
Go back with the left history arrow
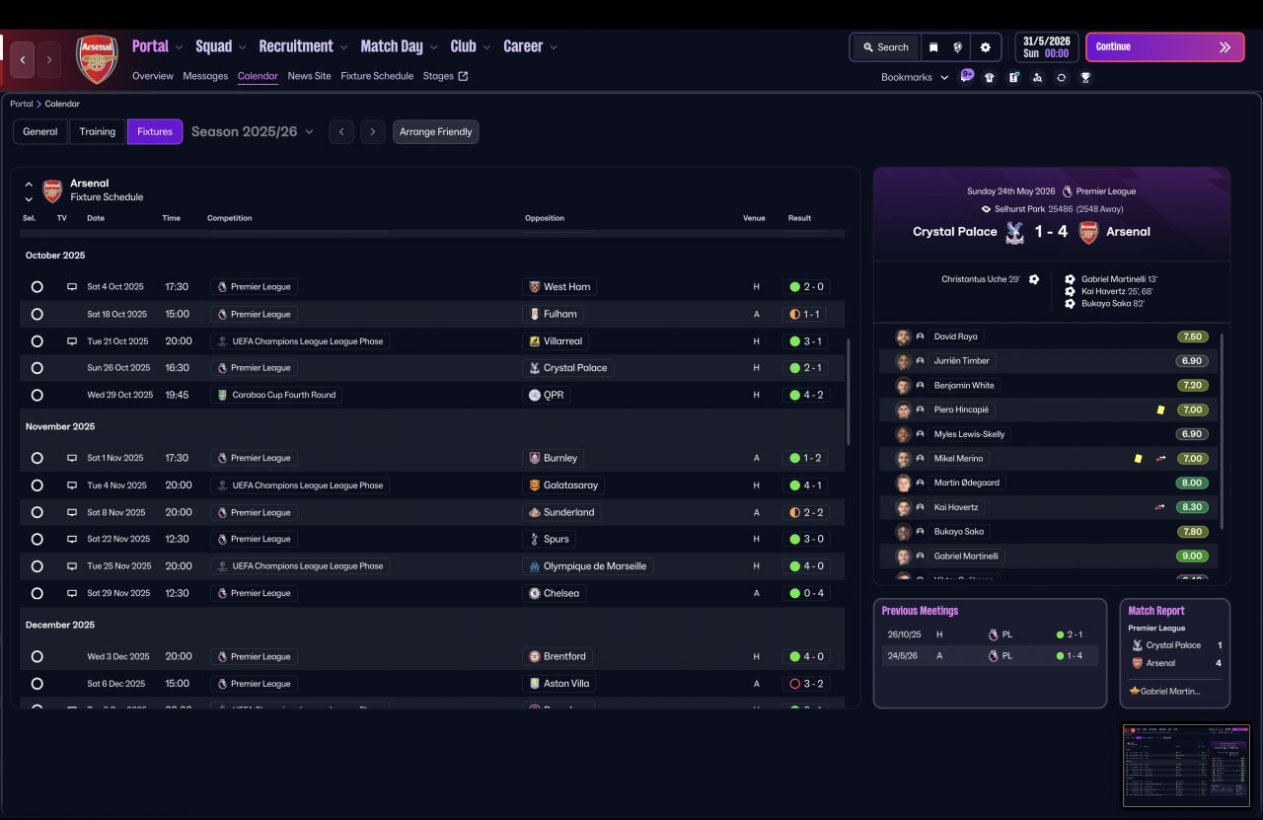point(22,60)
